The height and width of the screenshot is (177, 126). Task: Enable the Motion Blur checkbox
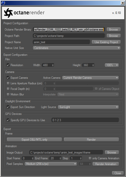coord(8,94)
